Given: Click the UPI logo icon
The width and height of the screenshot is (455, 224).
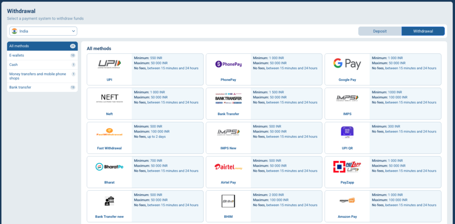Looking at the screenshot, I should pyautogui.click(x=109, y=64).
